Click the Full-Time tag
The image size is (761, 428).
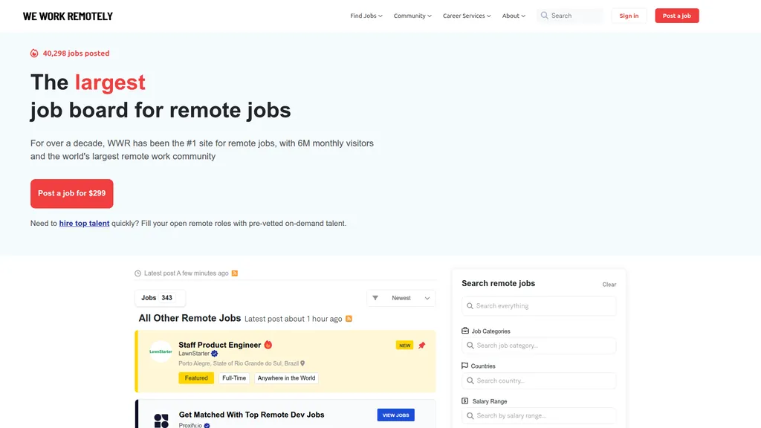234,378
